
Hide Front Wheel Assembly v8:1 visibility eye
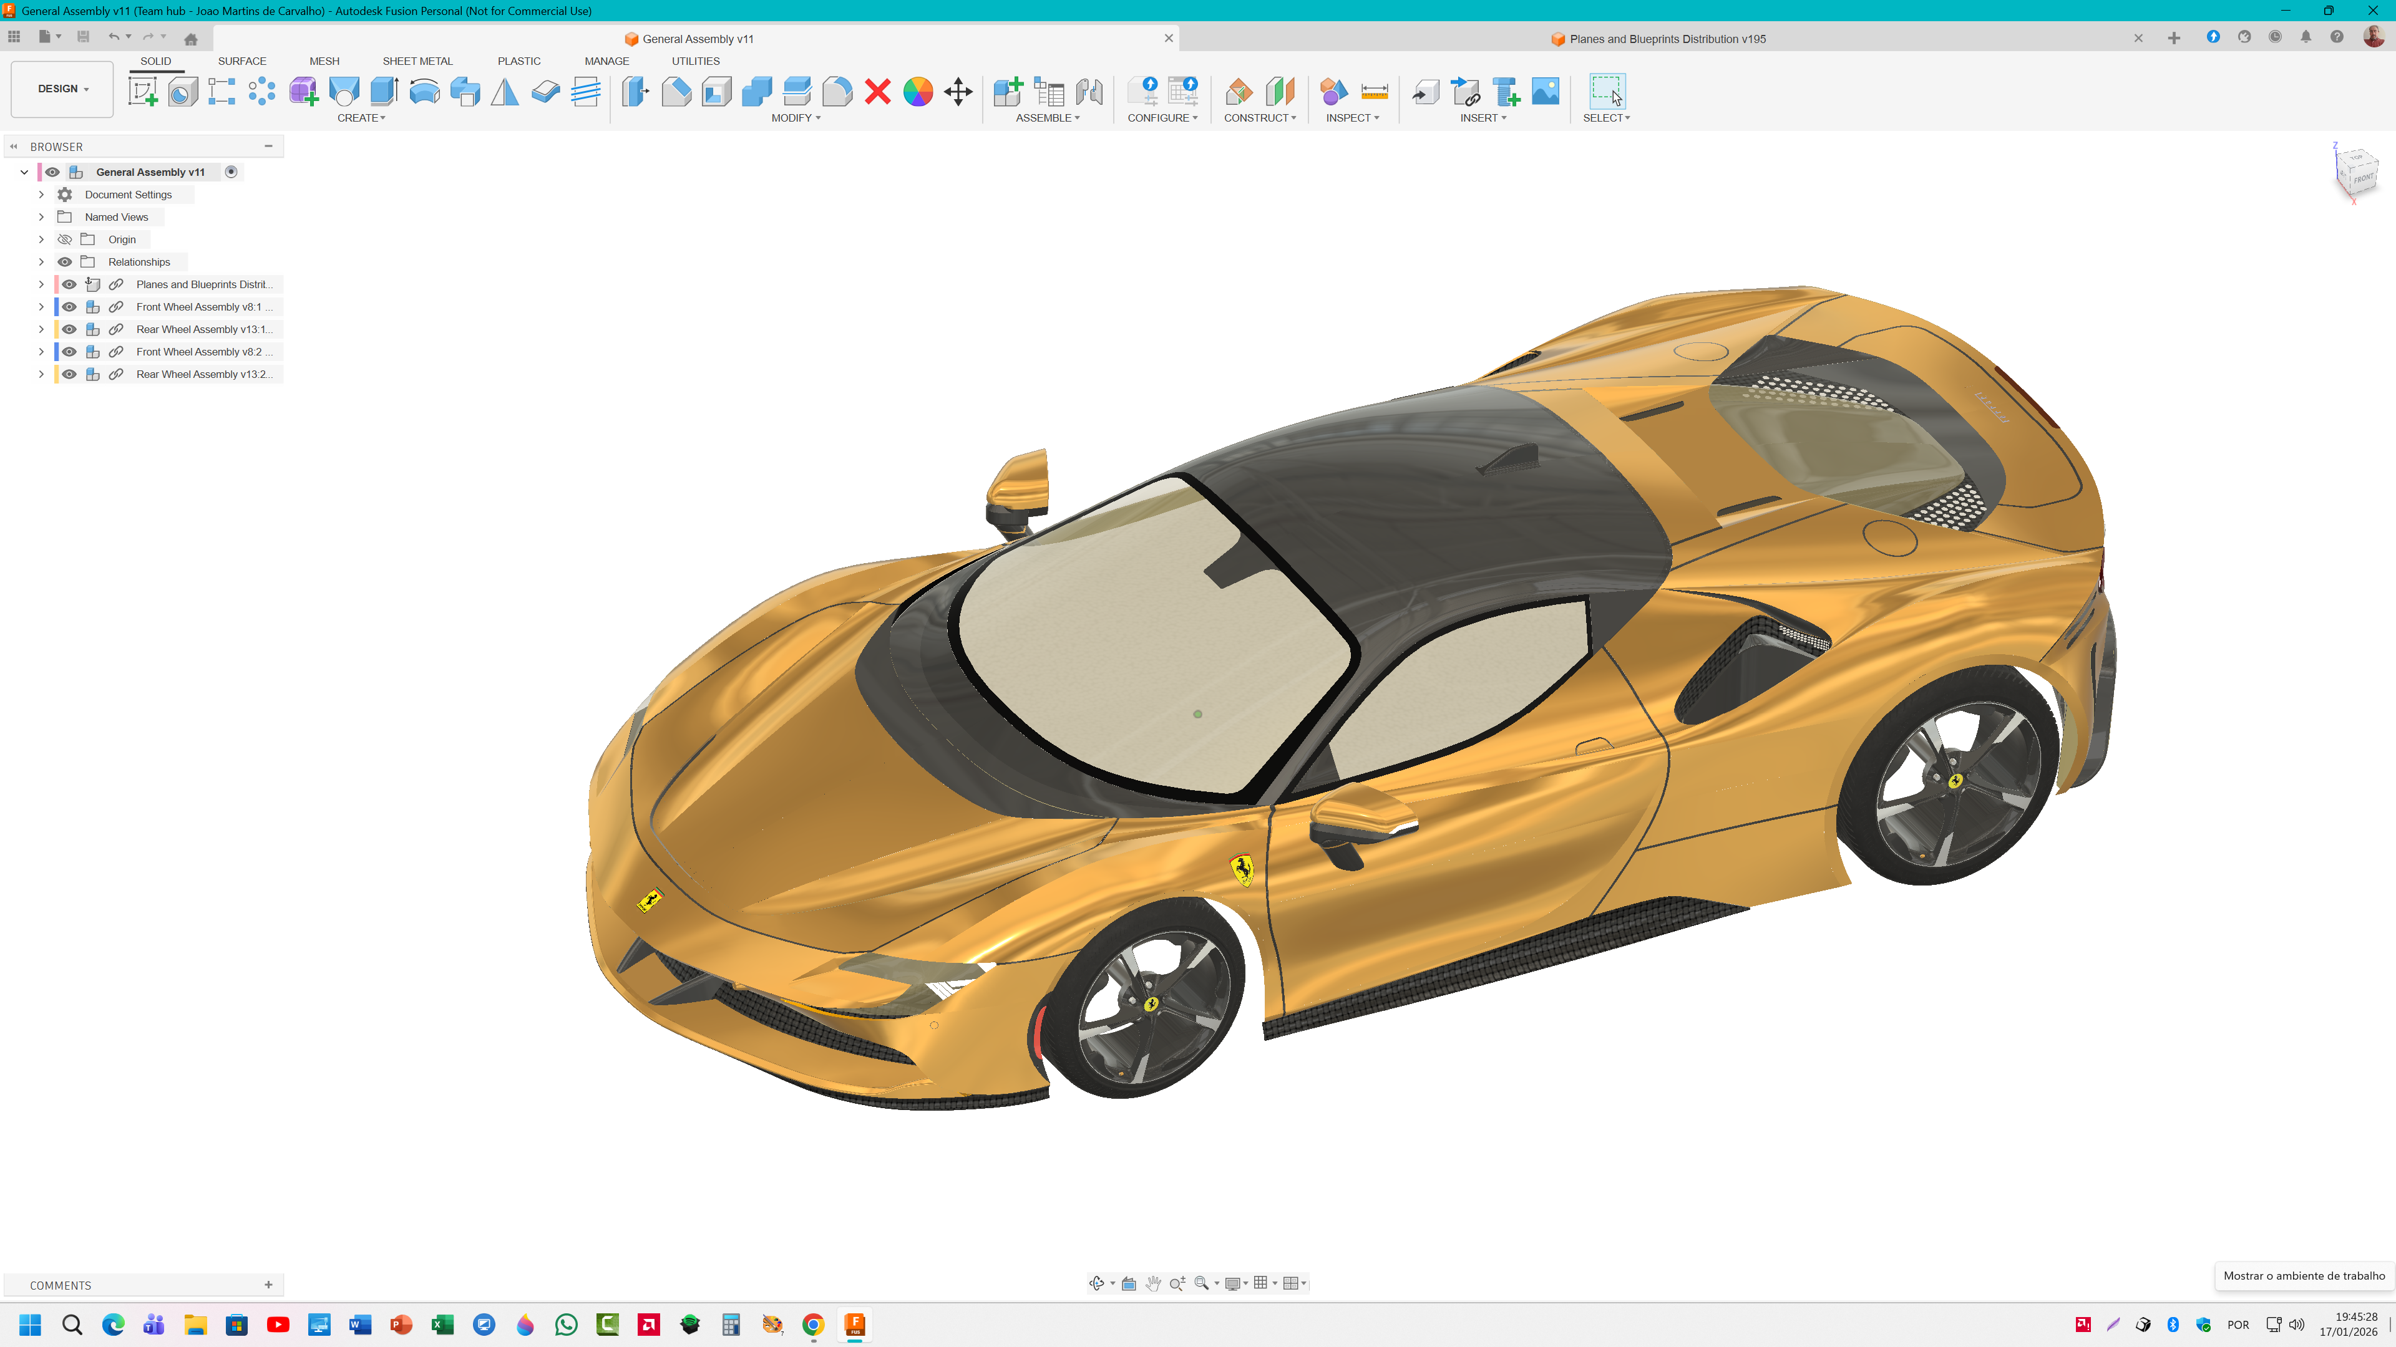[x=69, y=307]
